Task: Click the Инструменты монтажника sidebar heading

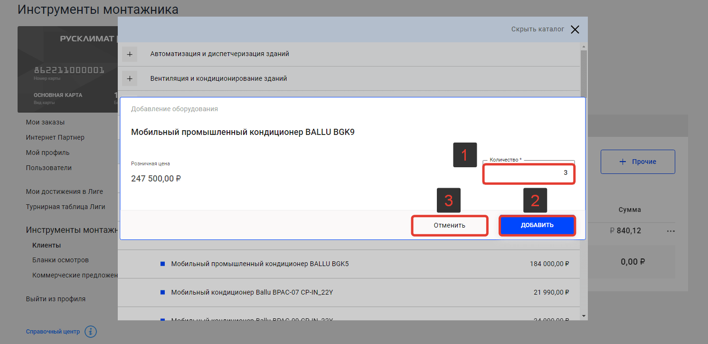Action: tap(72, 230)
